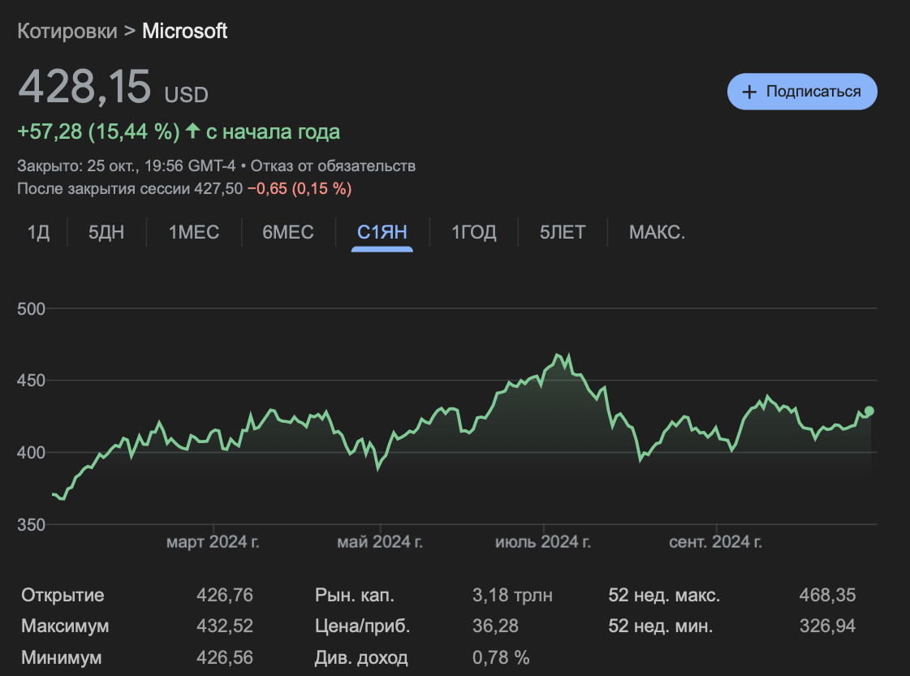Click the май 2024 г. axis label
Screen dimensions: 910x676
pyautogui.click(x=380, y=542)
